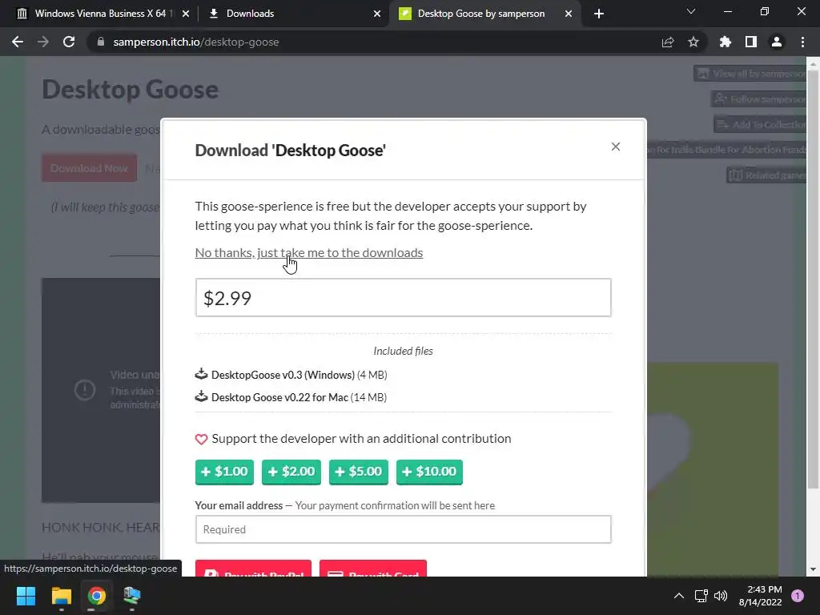The width and height of the screenshot is (820, 615).
Task: Show hidden system tray icons
Action: pos(679,596)
